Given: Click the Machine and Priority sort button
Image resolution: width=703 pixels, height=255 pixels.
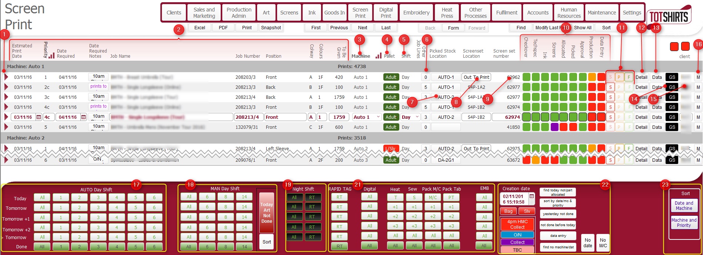Looking at the screenshot, I should coord(684,222).
